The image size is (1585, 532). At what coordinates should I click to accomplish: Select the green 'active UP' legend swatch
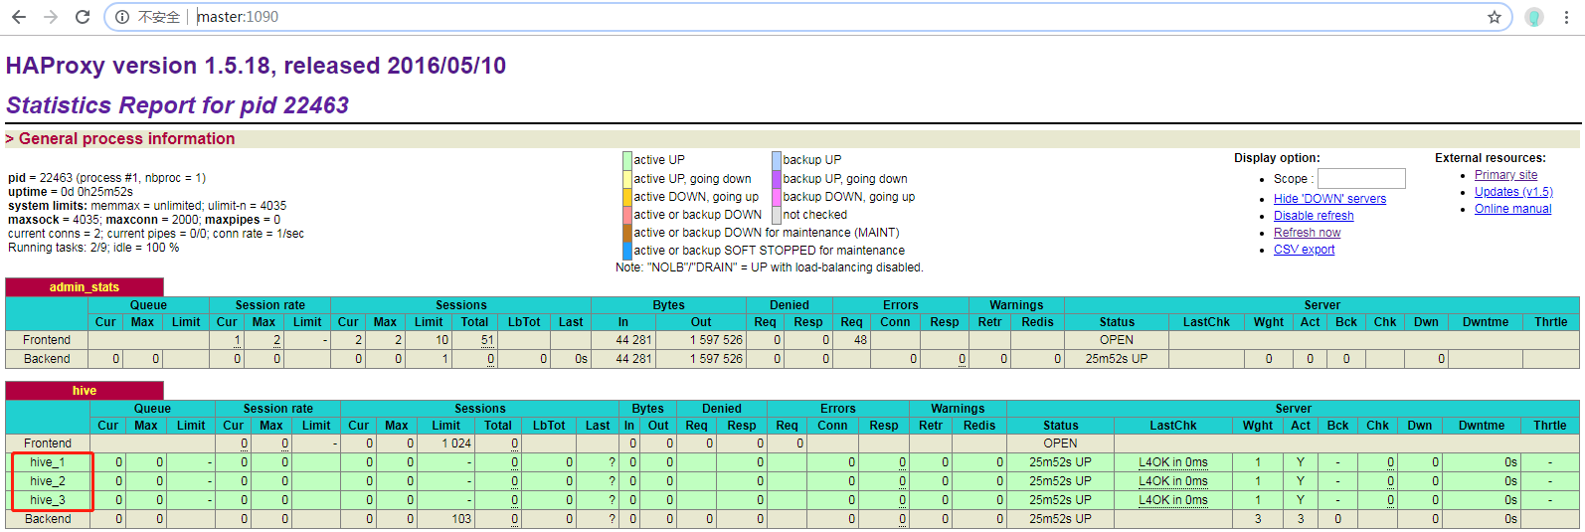(627, 160)
